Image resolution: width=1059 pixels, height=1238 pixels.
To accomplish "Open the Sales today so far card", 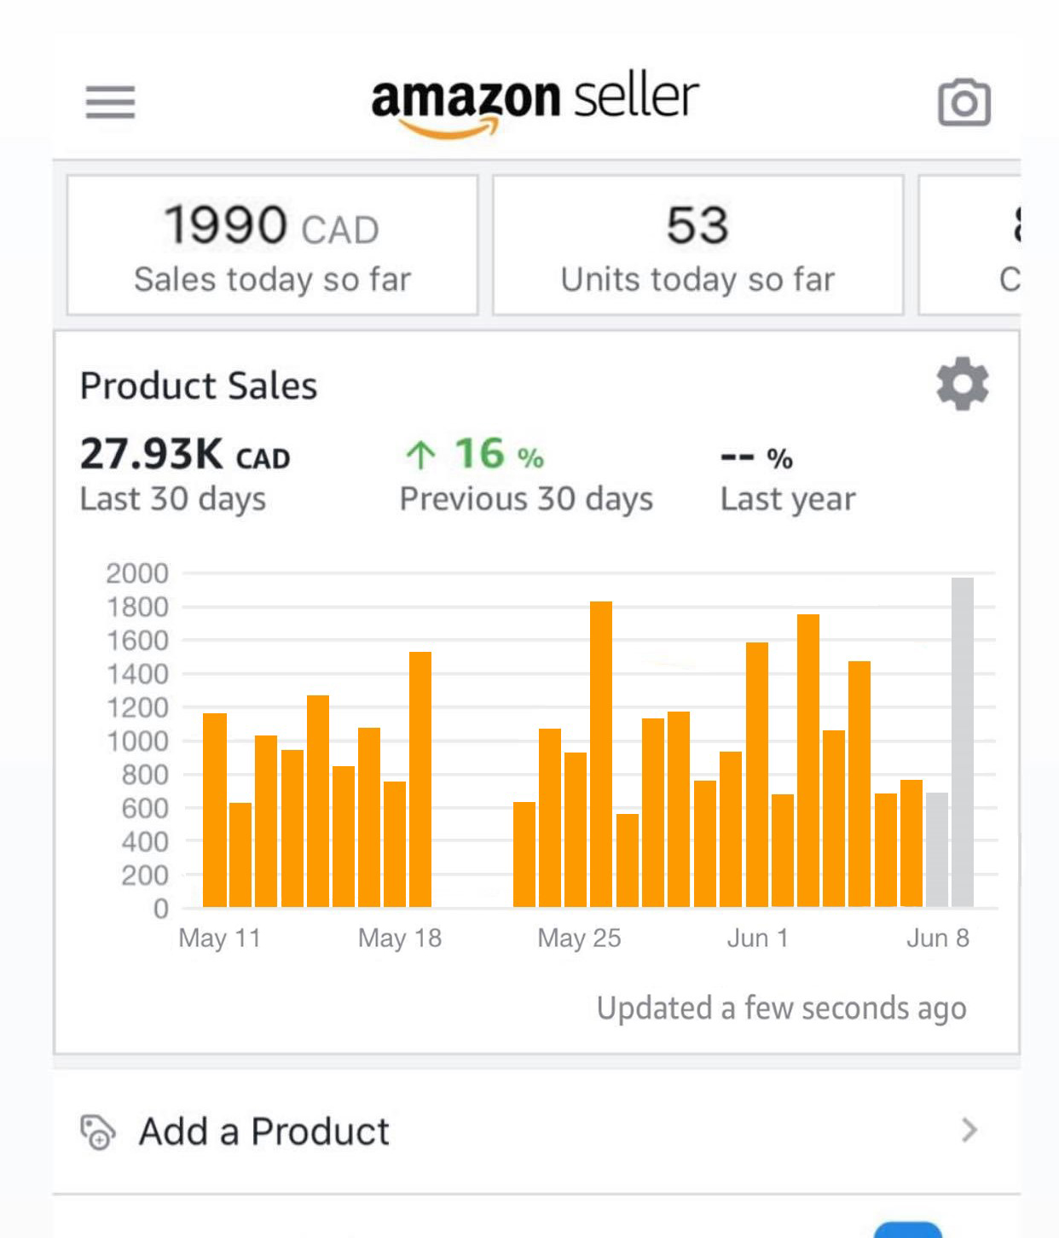I will pos(272,246).
